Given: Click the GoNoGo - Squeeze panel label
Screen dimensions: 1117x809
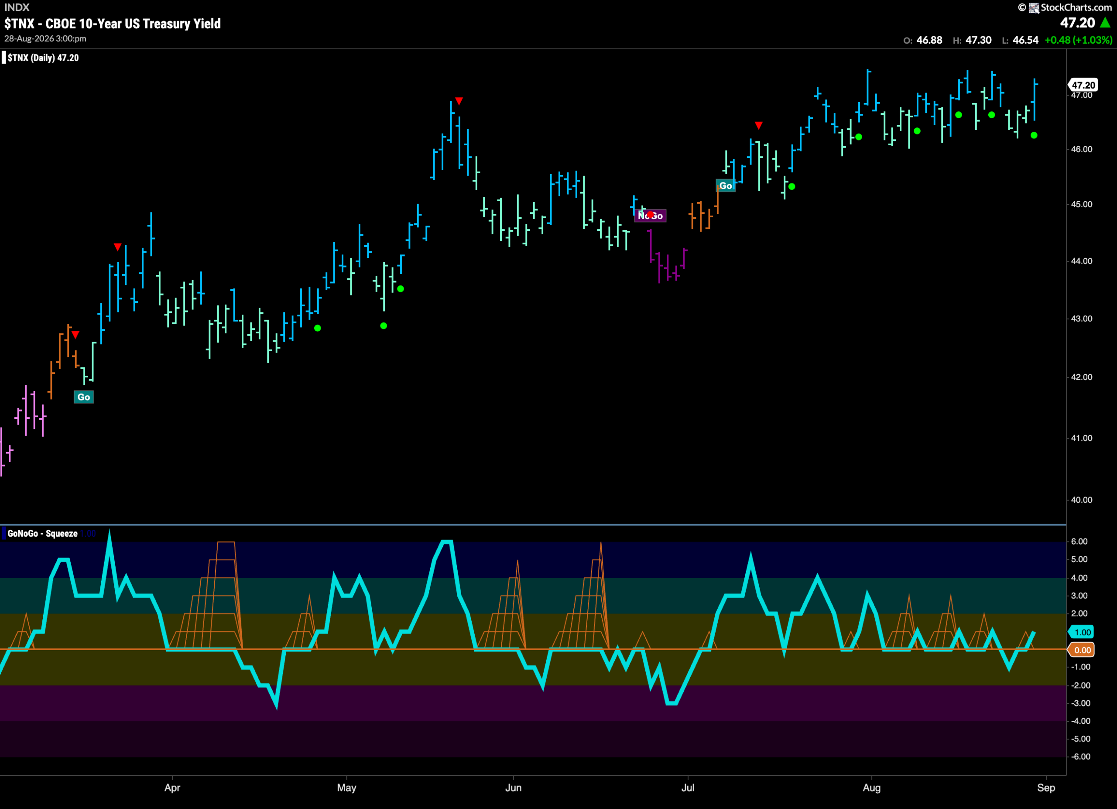Looking at the screenshot, I should coord(42,533).
